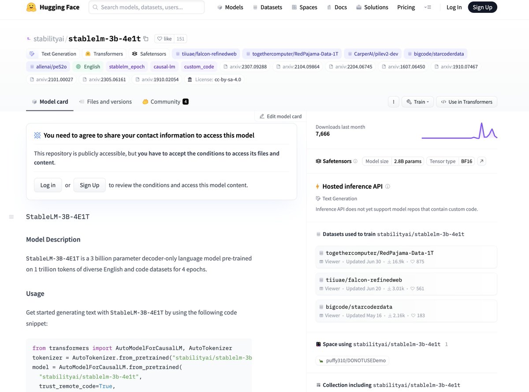The height and width of the screenshot is (392, 529).
Task: Click the 7,666 downloads count
Action: coord(323,134)
